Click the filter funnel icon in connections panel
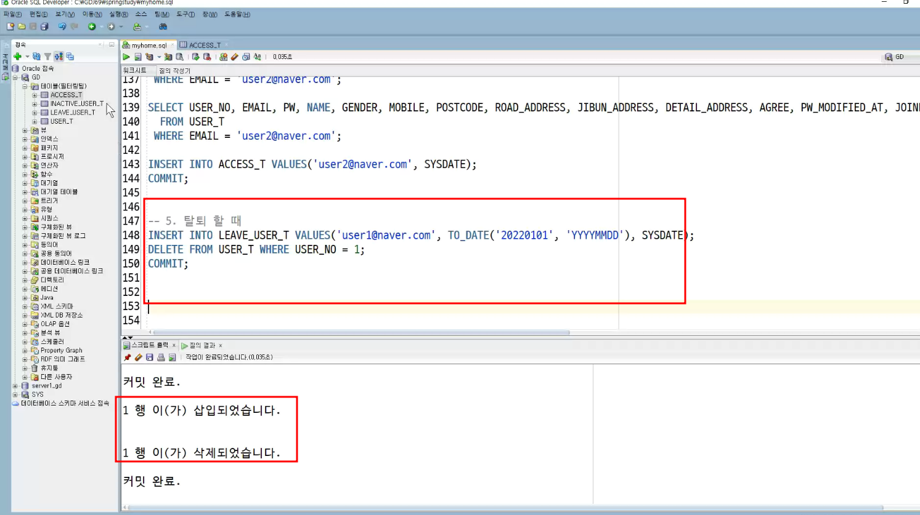 47,56
